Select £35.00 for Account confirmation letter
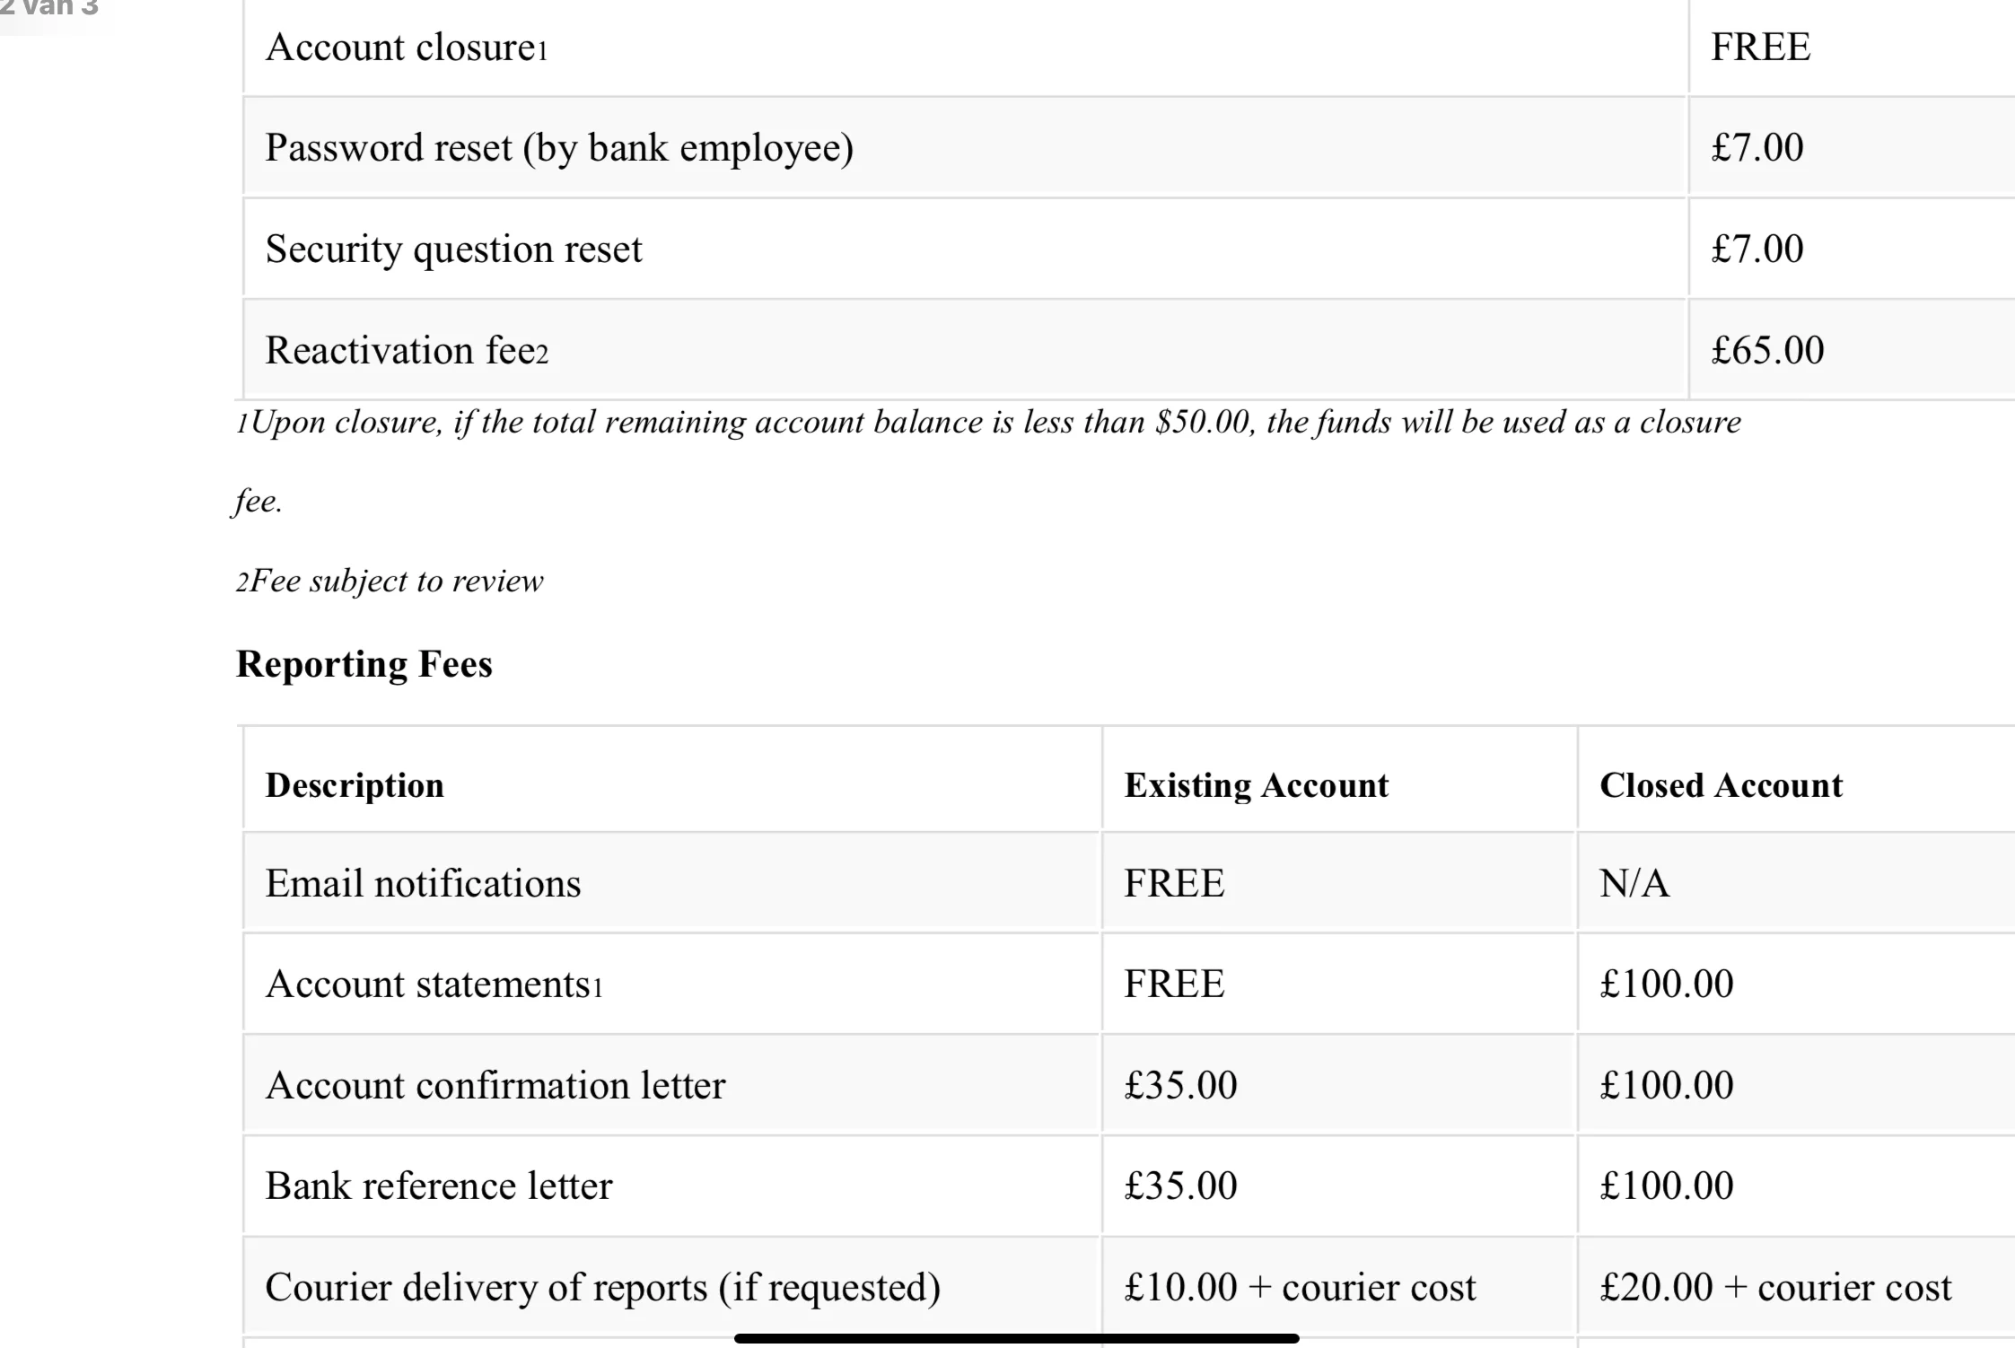The width and height of the screenshot is (2015, 1348). (1180, 1086)
